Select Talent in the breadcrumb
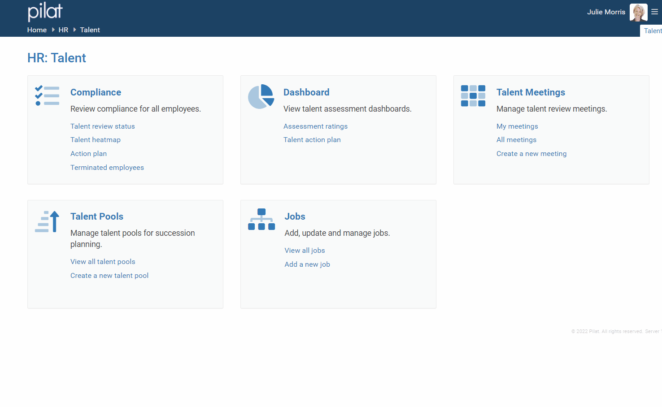Viewport: 662px width, 407px height. pyautogui.click(x=90, y=30)
